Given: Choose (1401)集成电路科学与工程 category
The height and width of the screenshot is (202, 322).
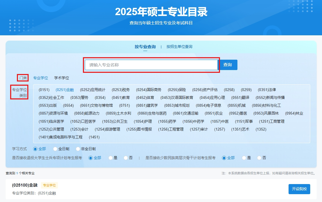Looking at the screenshot, I should tap(61, 137).
